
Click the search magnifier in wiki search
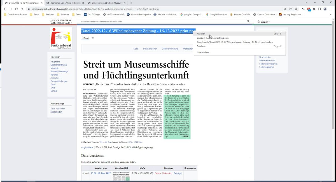pyautogui.click(x=248, y=22)
